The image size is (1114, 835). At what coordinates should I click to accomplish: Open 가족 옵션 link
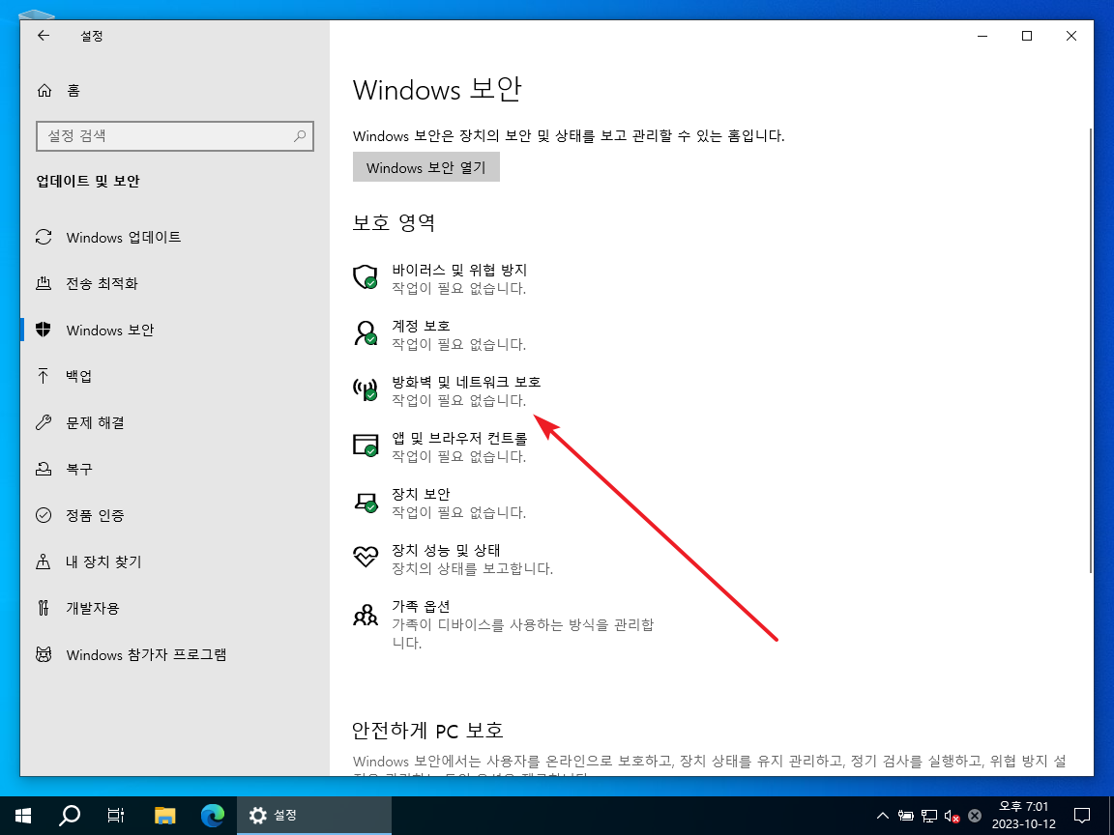pyautogui.click(x=421, y=606)
